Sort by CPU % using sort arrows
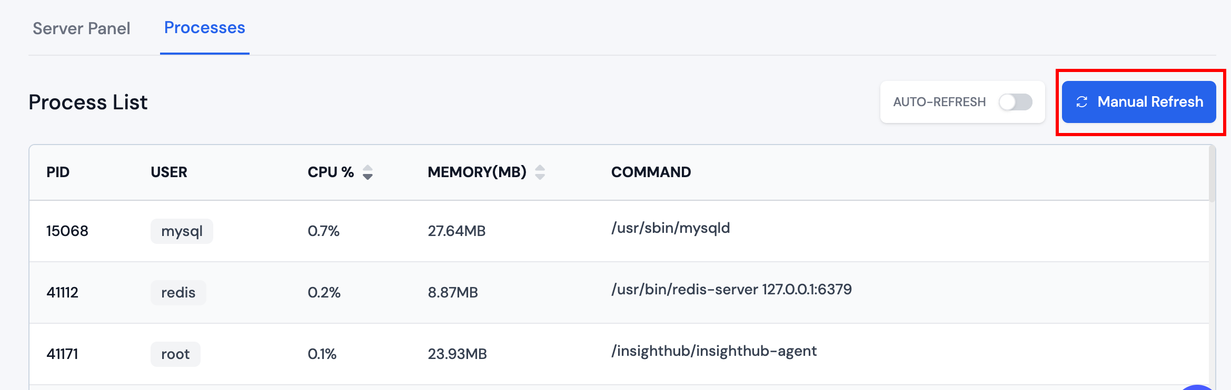 (368, 172)
